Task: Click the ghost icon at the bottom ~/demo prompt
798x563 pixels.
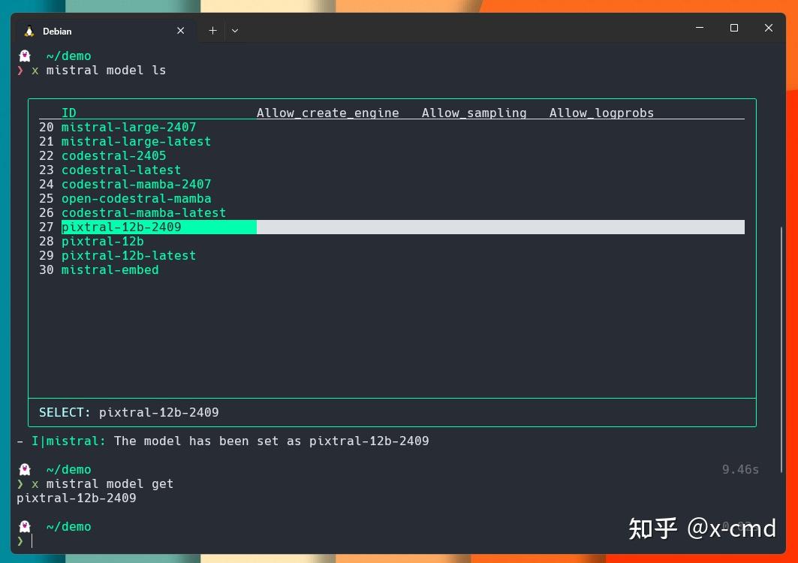Action: [24, 525]
